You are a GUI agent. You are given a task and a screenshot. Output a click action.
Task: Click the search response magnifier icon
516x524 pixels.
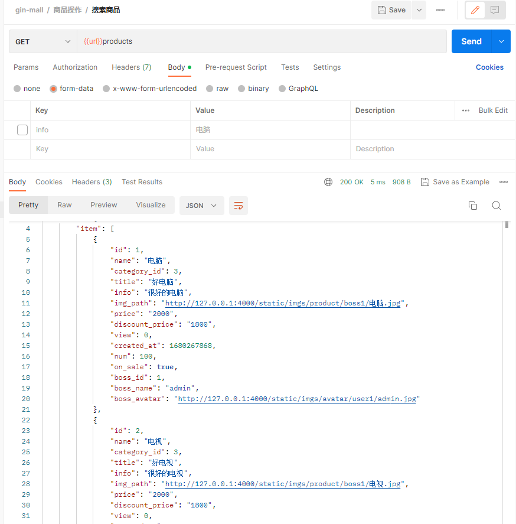pos(497,206)
